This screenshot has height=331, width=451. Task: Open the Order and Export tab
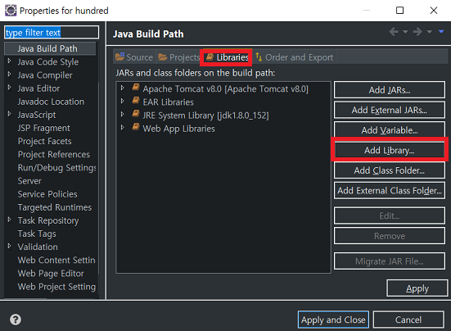tap(295, 57)
